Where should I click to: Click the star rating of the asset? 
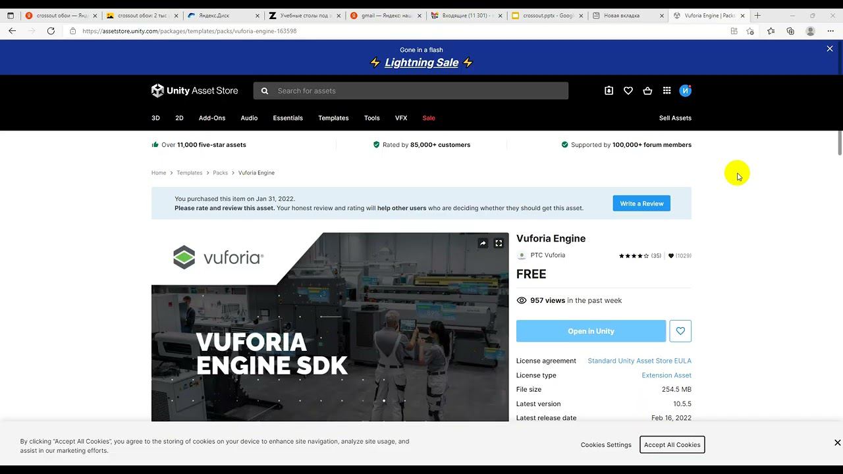coord(634,255)
